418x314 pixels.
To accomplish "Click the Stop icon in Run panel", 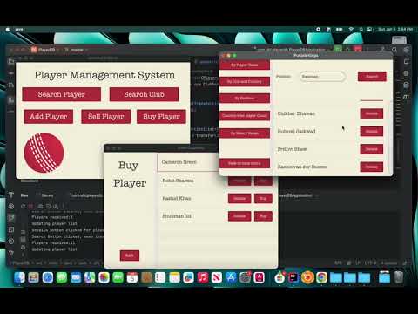I will point(30,207).
